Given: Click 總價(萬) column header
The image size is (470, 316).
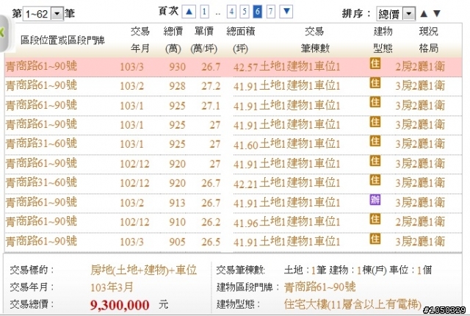Looking at the screenshot, I should point(173,40).
